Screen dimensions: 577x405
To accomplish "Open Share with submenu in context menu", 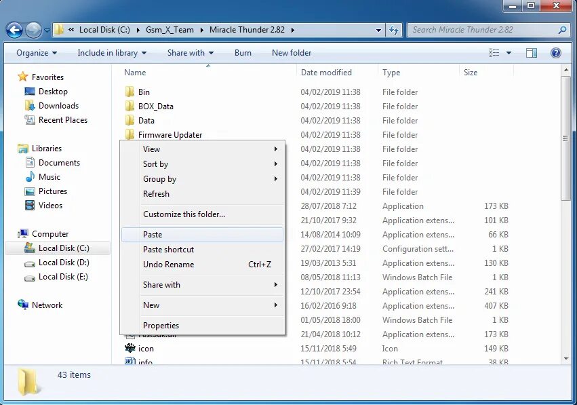I will coord(202,285).
